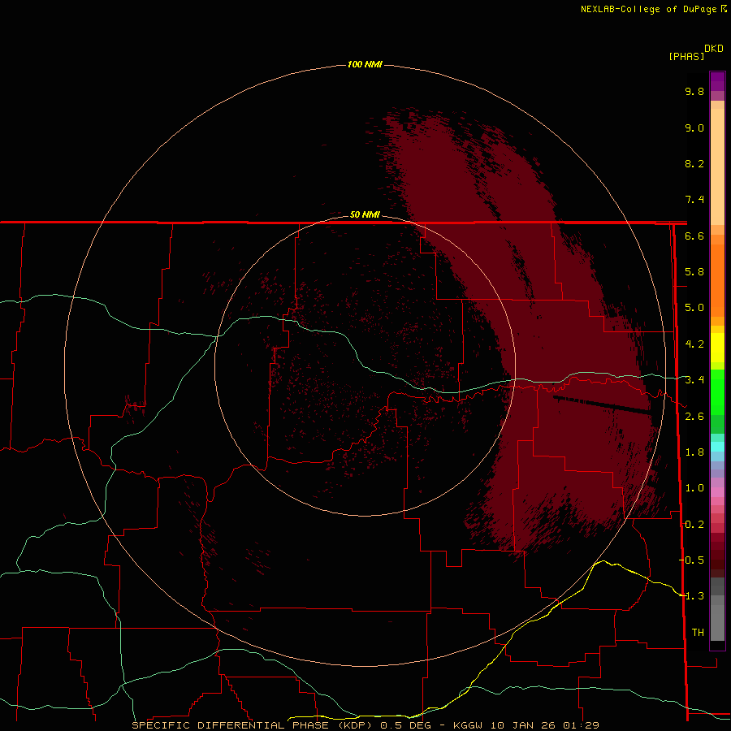The image size is (731, 731).
Task: Click the 2.6 scale value
Action: (x=694, y=417)
